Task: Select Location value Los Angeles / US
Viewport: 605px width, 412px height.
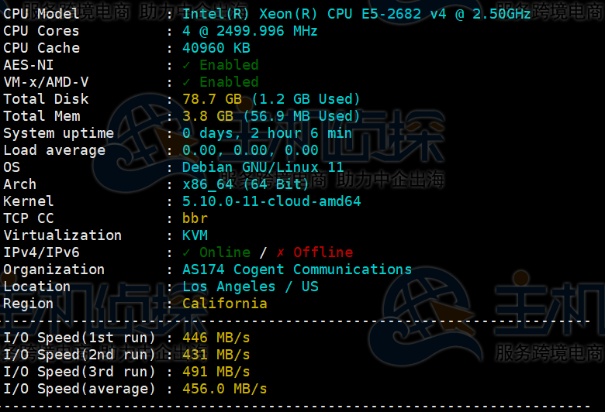Action: (250, 287)
